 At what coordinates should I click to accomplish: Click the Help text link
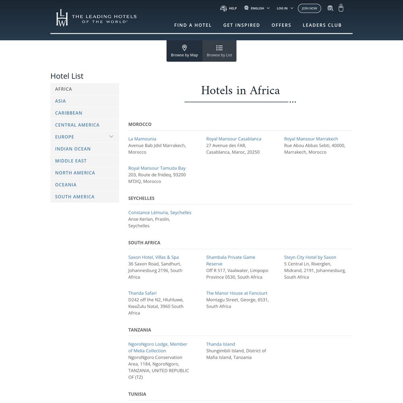pyautogui.click(x=233, y=8)
